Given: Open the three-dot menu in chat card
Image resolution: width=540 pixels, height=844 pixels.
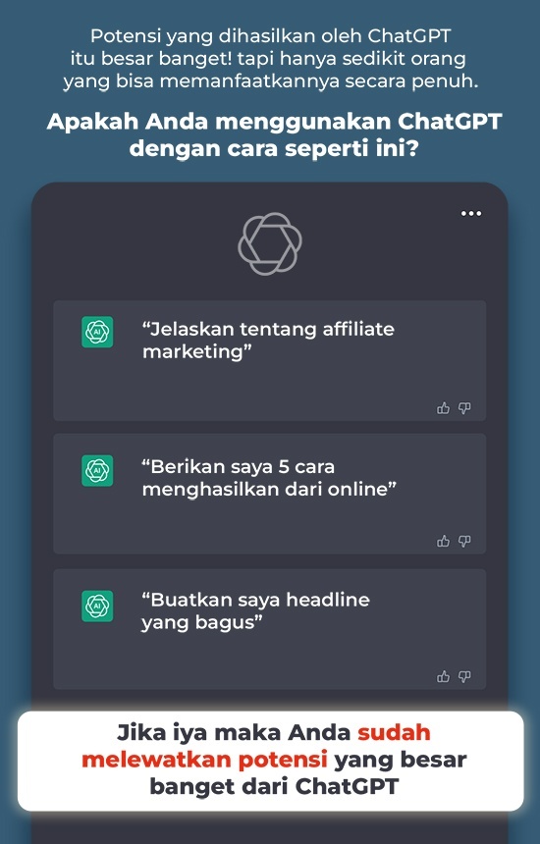Looking at the screenshot, I should (471, 214).
